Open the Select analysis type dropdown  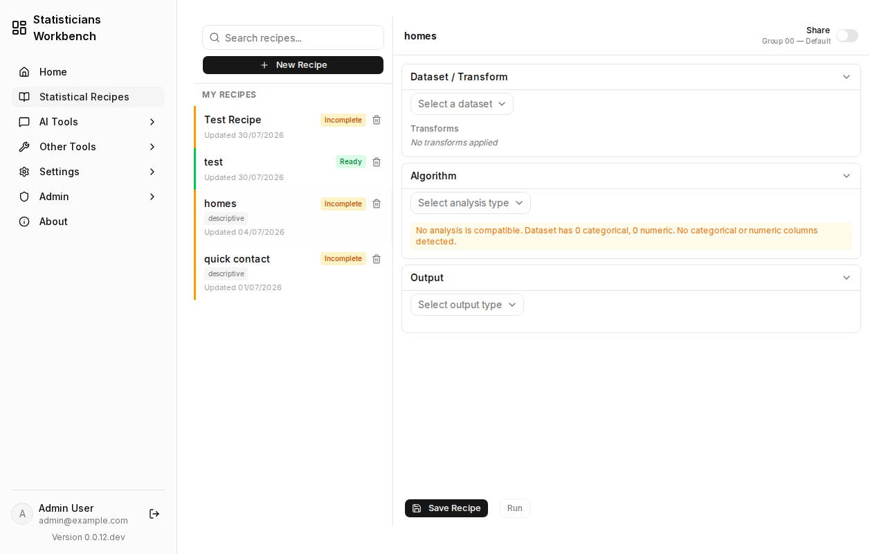[x=471, y=203]
